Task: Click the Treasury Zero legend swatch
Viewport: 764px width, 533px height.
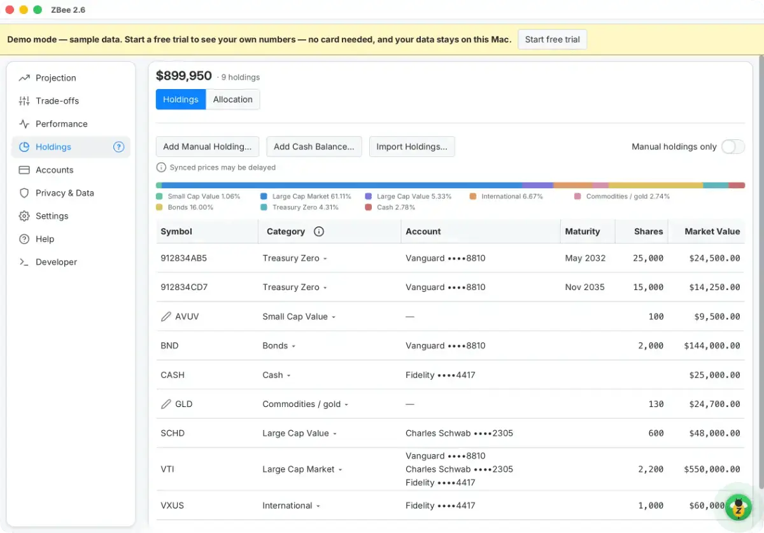Action: click(264, 207)
